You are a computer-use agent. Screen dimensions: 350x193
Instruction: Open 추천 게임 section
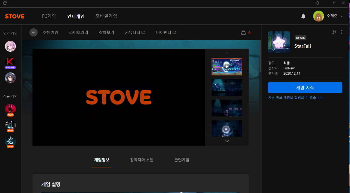coord(50,32)
